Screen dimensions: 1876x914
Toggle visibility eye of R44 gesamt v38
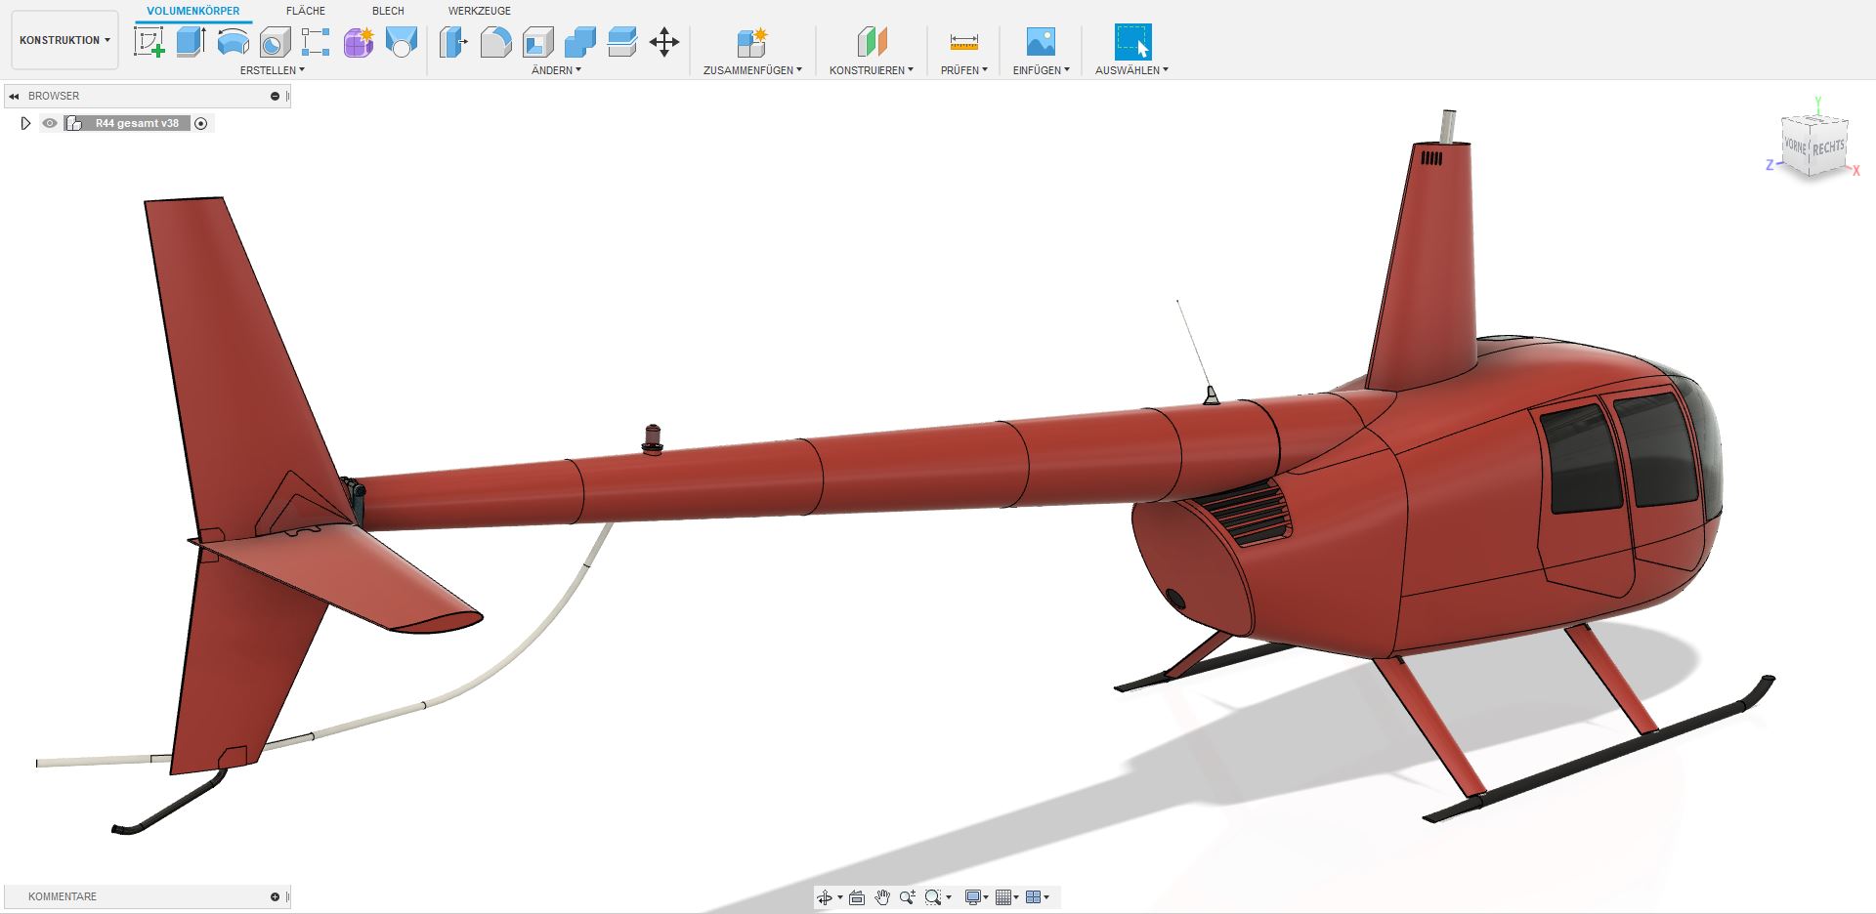(x=50, y=123)
